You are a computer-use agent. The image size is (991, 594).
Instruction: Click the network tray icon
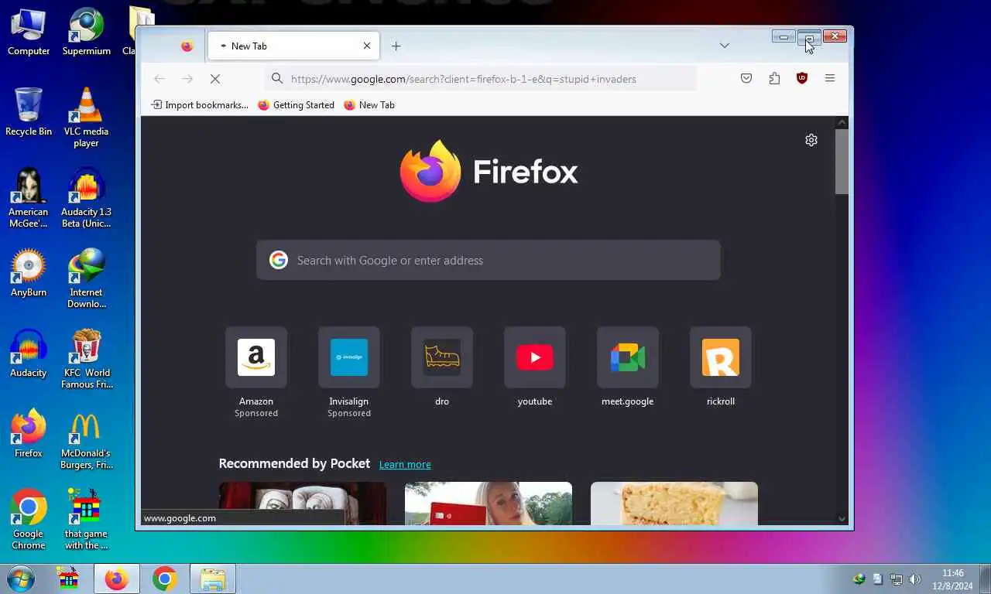(x=896, y=579)
